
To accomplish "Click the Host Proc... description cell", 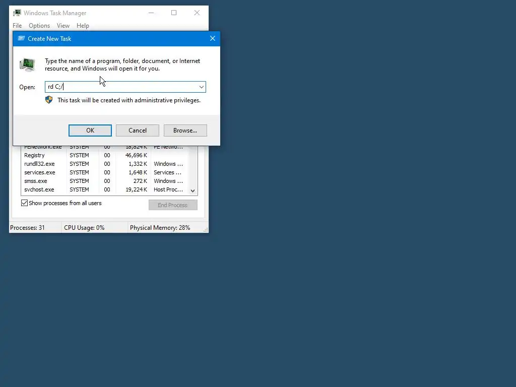I will pos(168,189).
